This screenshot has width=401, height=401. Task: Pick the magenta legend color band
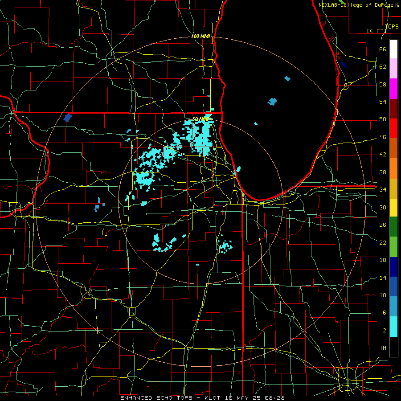[x=393, y=89]
